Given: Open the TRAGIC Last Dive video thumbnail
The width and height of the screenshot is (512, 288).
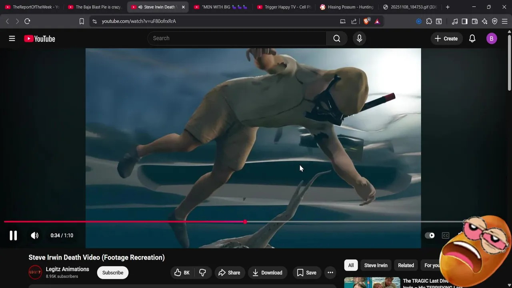Looking at the screenshot, I should click(x=372, y=282).
